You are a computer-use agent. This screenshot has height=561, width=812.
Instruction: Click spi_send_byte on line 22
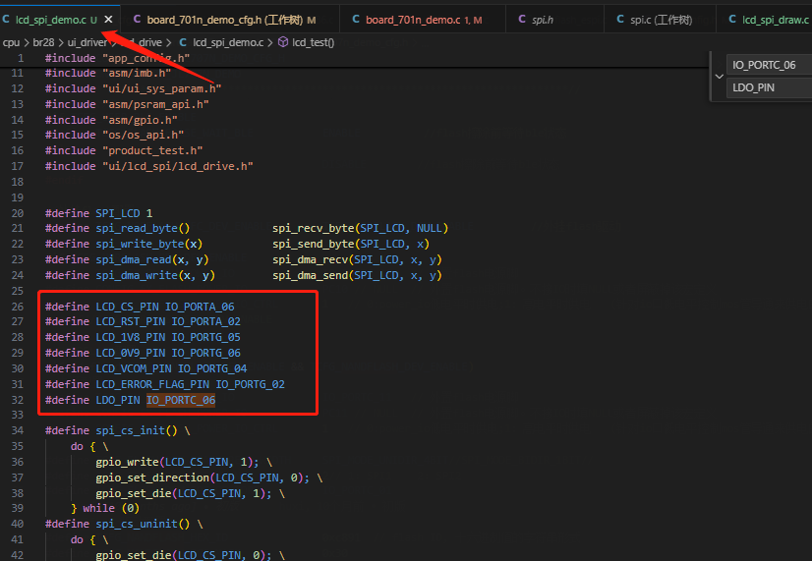[314, 244]
